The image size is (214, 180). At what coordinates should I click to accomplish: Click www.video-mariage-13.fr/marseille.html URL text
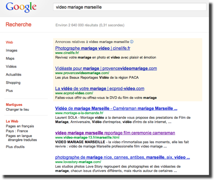click(87, 137)
